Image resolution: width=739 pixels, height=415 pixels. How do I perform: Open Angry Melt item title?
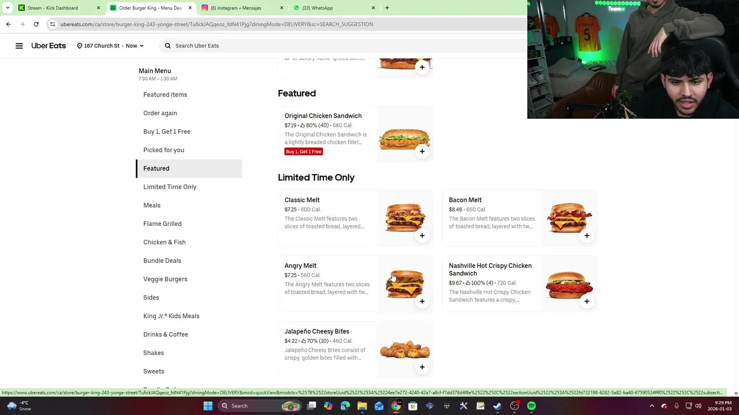[x=300, y=266]
